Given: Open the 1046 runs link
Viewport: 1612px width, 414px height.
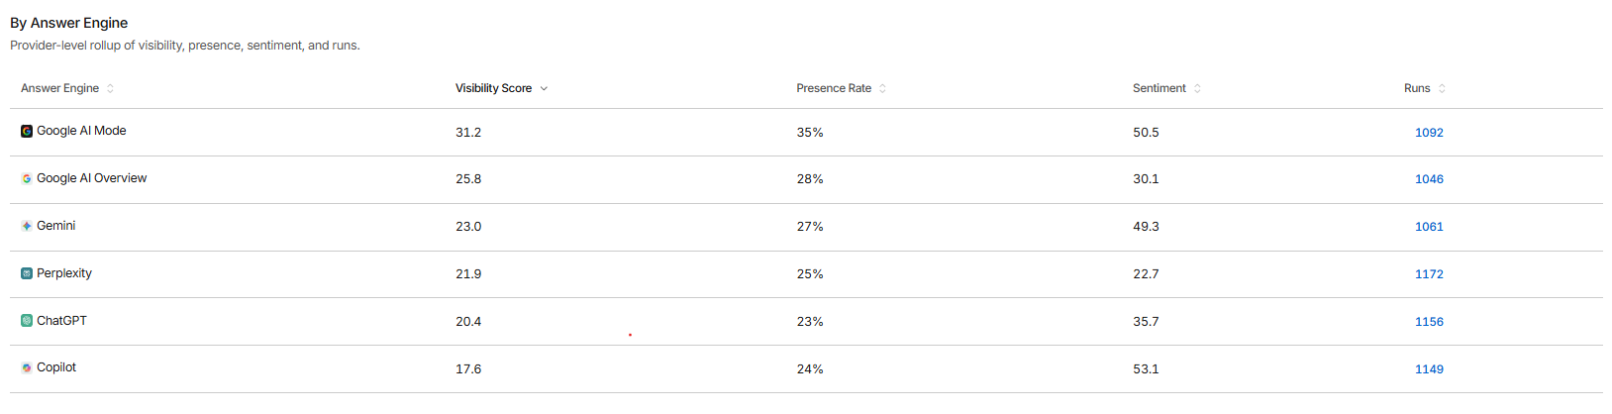Looking at the screenshot, I should (1429, 179).
